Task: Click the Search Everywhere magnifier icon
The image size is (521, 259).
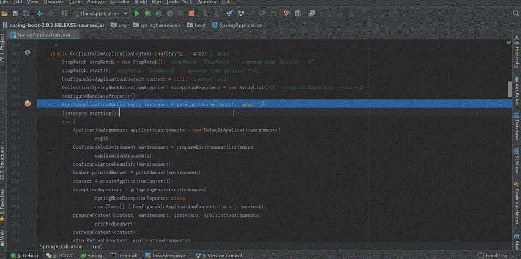Action: pos(516,14)
